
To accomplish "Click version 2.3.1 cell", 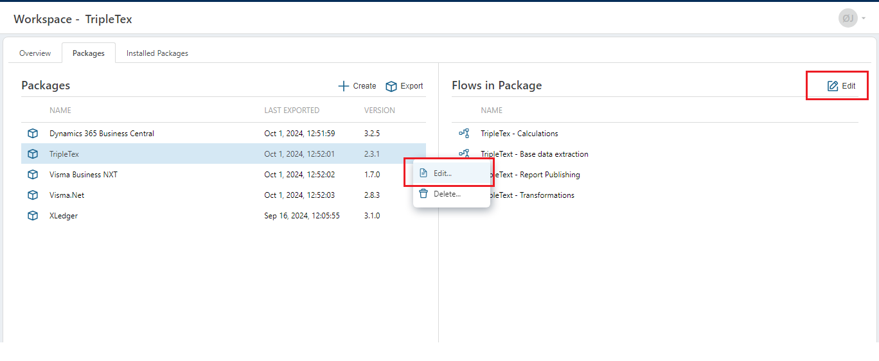I will 372,154.
